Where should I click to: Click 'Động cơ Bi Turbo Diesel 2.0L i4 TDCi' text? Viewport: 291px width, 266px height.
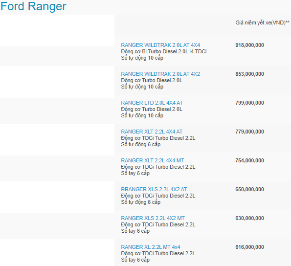pos(164,51)
